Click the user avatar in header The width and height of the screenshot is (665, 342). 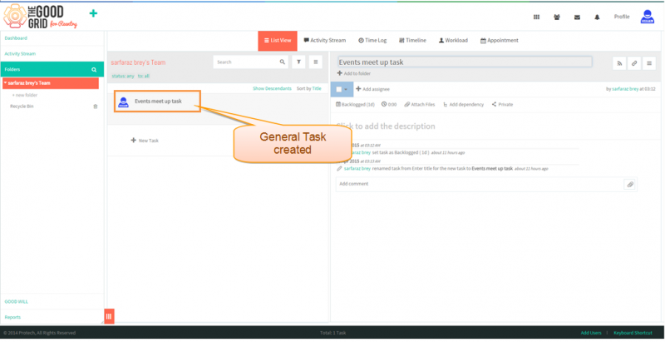[648, 17]
